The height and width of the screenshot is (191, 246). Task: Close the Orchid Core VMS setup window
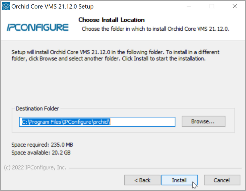[234, 6]
